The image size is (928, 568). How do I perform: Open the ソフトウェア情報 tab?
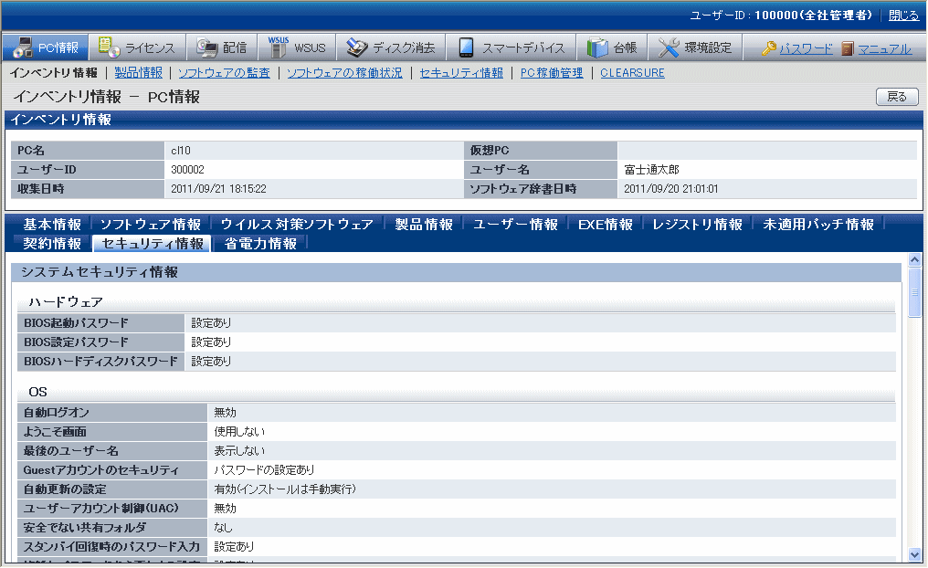pyautogui.click(x=150, y=225)
